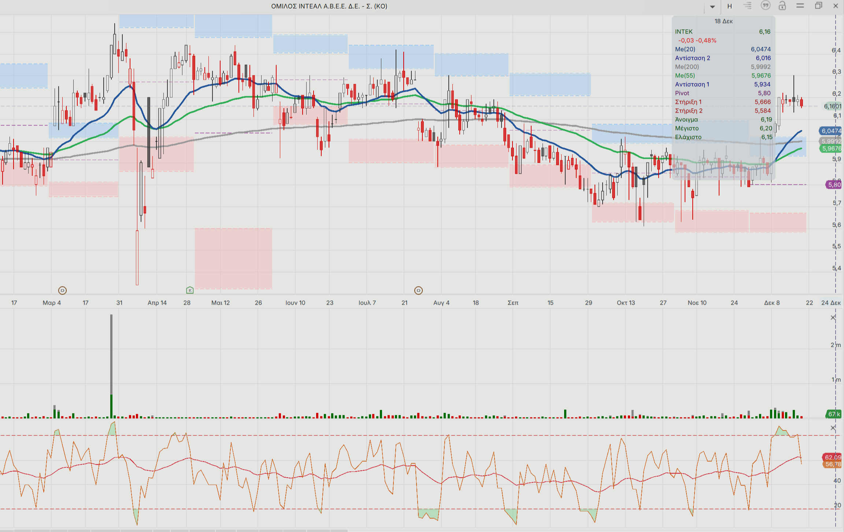Click the Me(200) row in data tooltip
This screenshot has width=844, height=532.
(687, 67)
